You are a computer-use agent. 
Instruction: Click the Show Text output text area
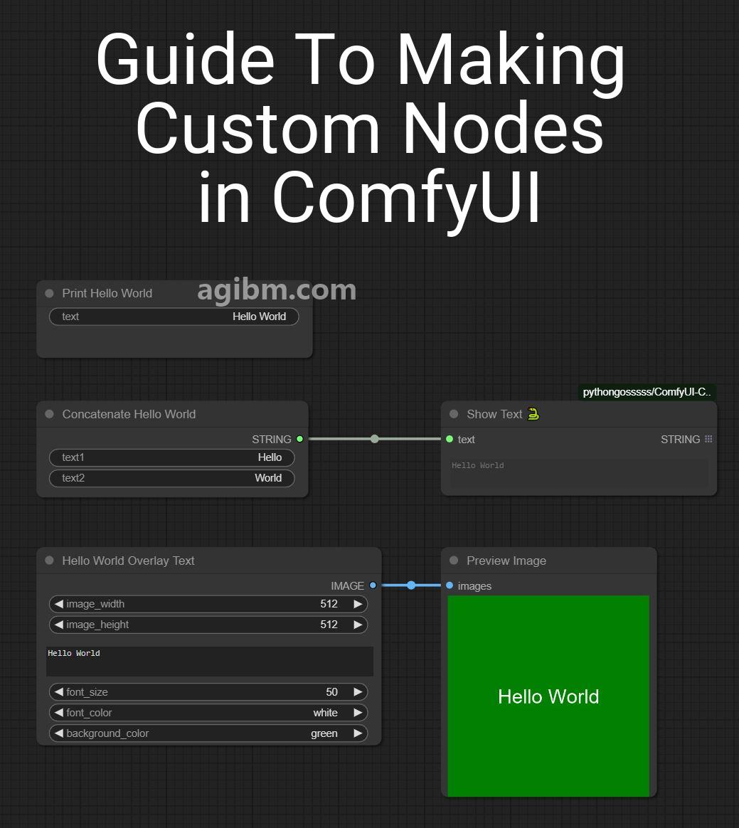coord(578,472)
